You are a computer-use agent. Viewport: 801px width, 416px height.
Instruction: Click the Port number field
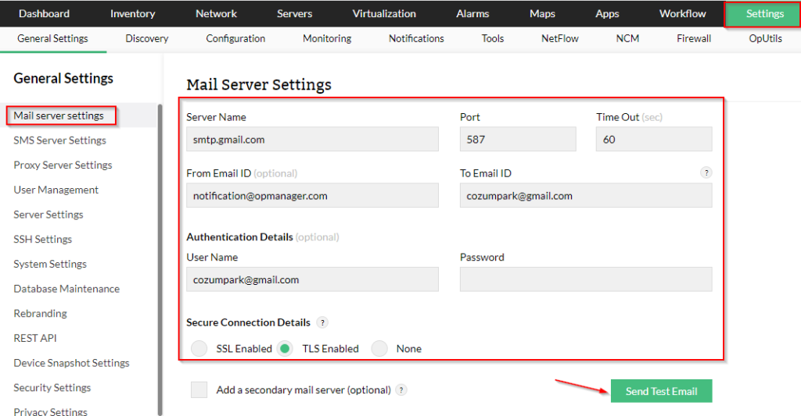[518, 139]
